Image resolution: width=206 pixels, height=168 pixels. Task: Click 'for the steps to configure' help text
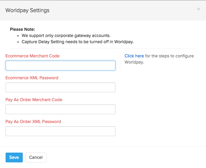pos(169,56)
